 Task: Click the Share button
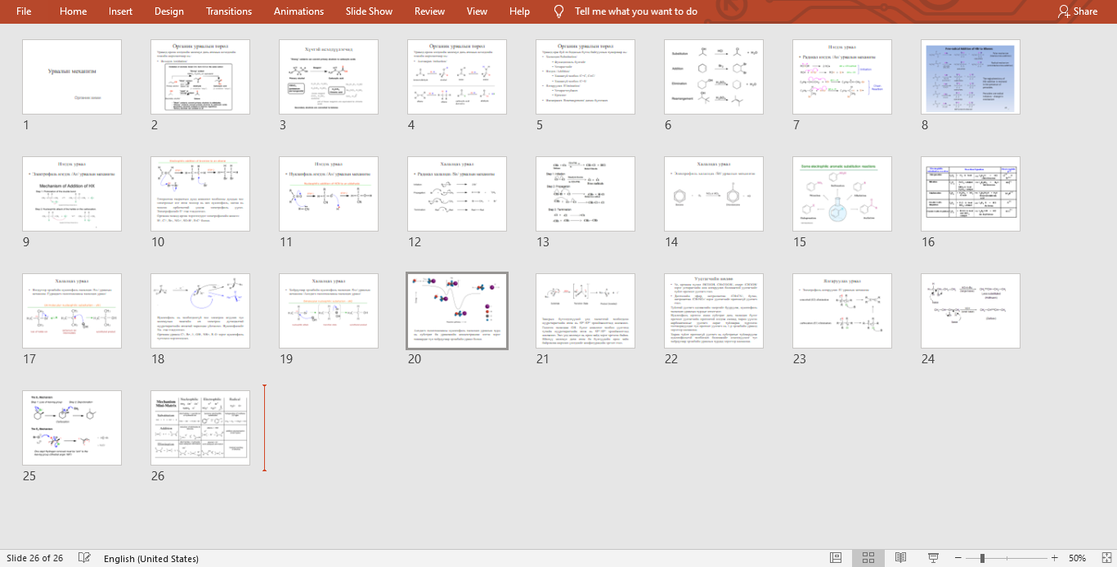coord(1077,11)
